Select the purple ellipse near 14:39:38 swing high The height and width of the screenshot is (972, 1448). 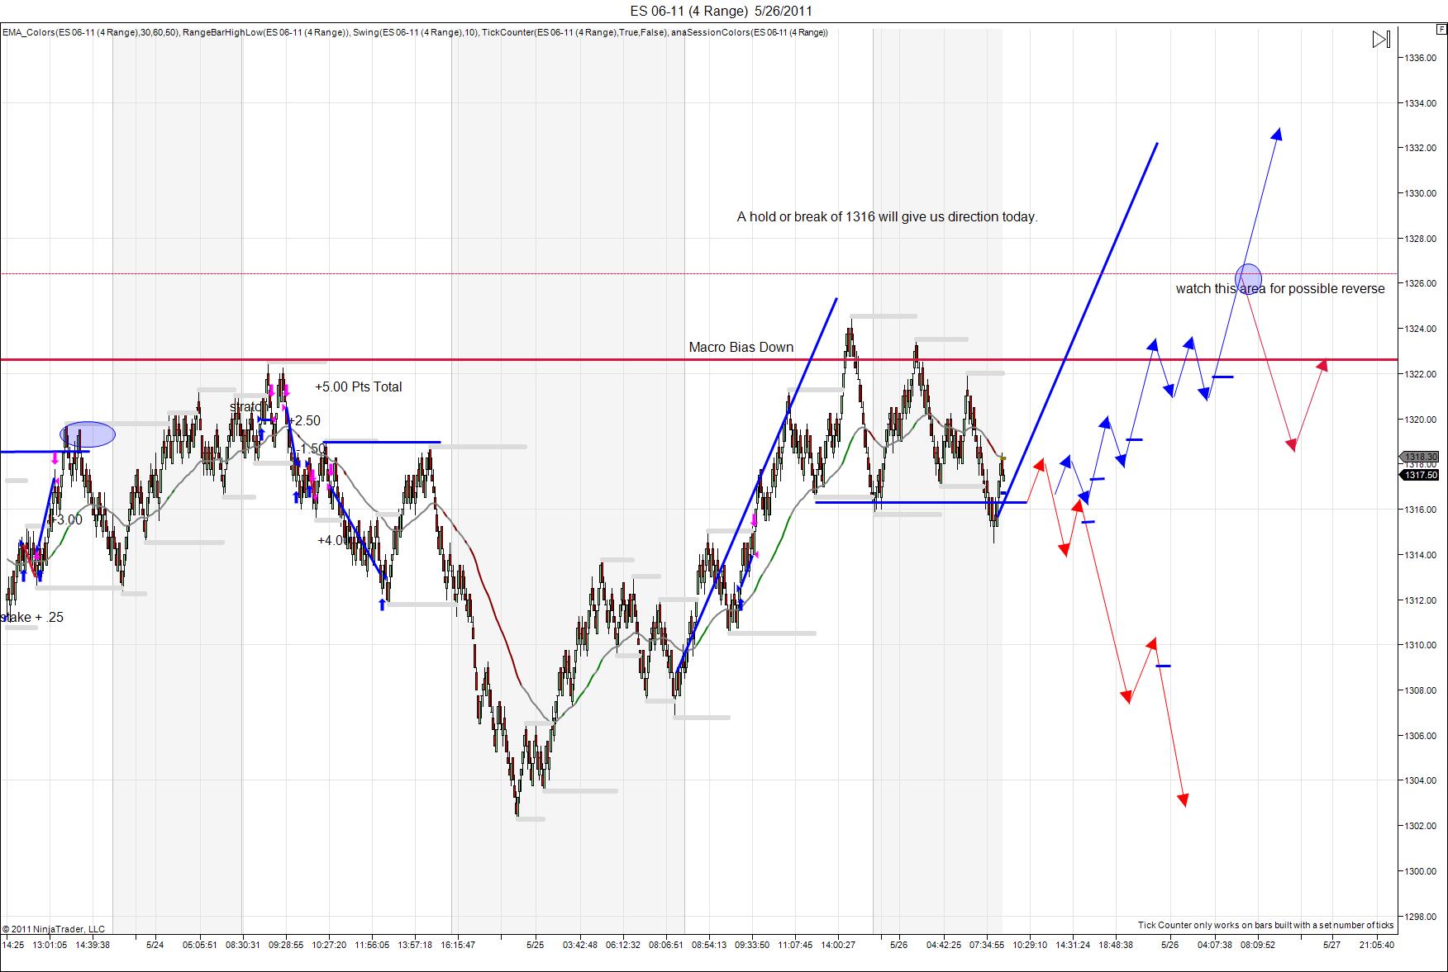tap(88, 434)
